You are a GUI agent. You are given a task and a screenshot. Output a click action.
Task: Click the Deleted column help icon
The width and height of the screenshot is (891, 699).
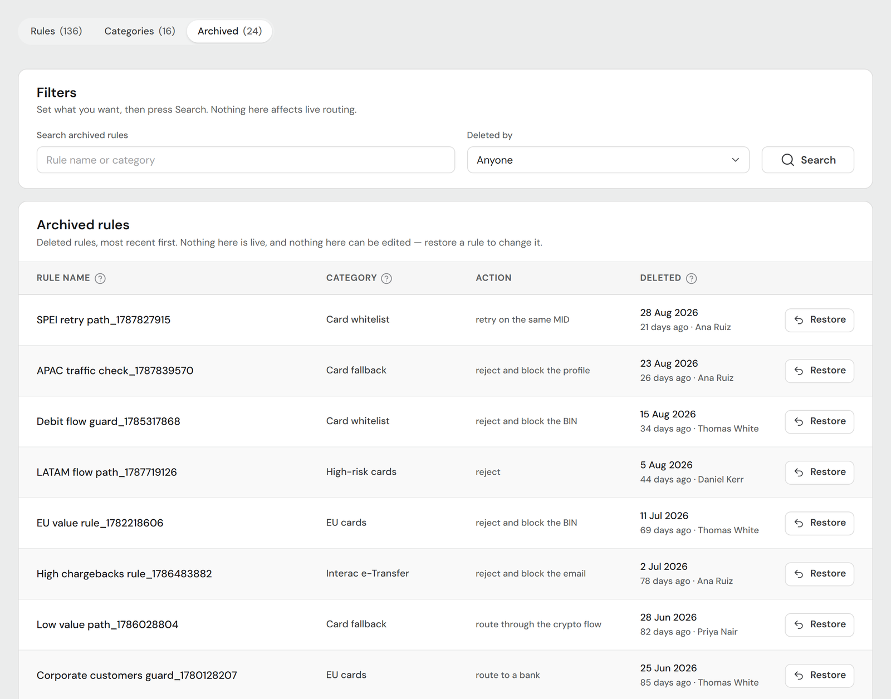point(691,278)
